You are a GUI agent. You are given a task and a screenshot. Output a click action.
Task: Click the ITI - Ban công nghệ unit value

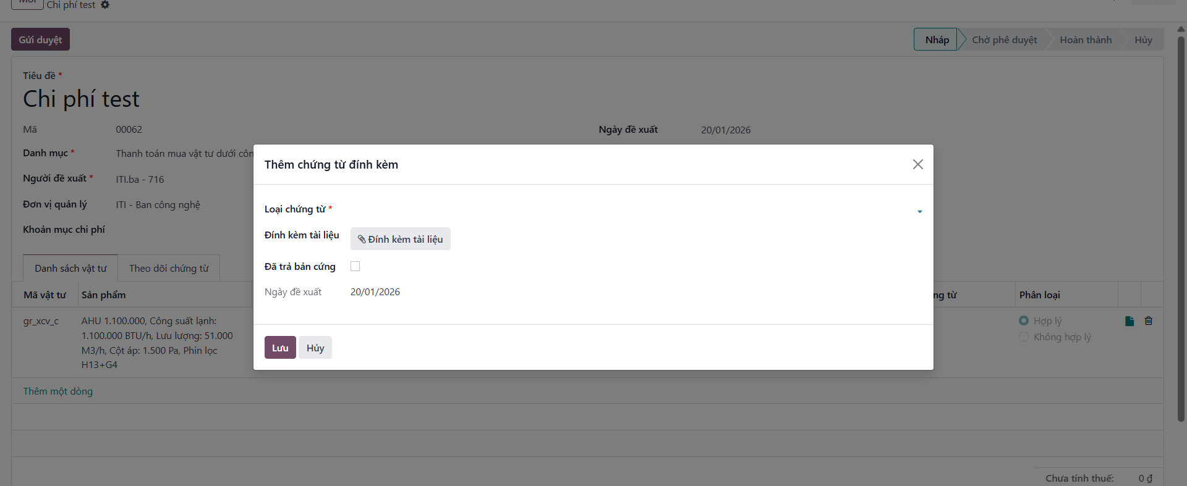point(158,204)
